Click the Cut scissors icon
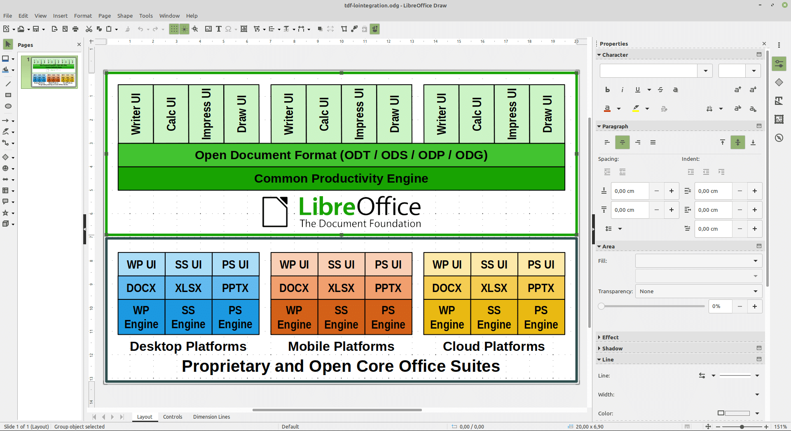The width and height of the screenshot is (791, 431). pos(89,29)
